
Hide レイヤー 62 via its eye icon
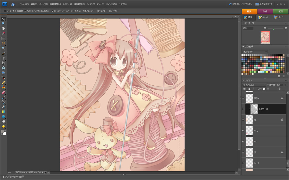pos(243,109)
